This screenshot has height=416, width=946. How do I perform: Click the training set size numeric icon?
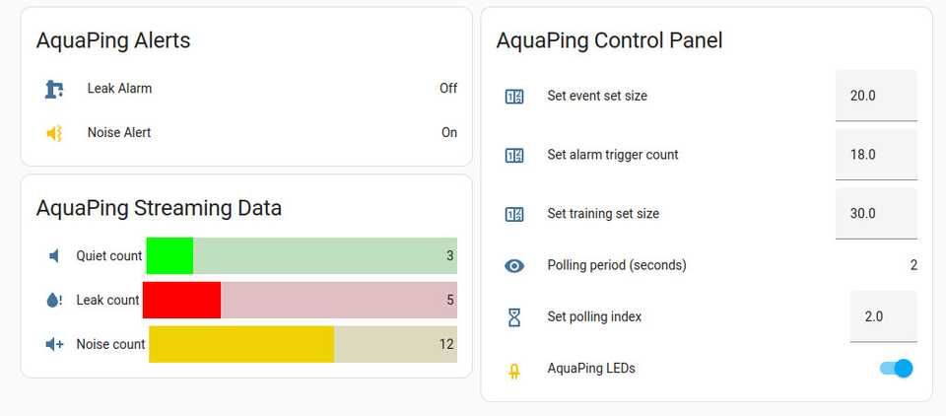514,214
